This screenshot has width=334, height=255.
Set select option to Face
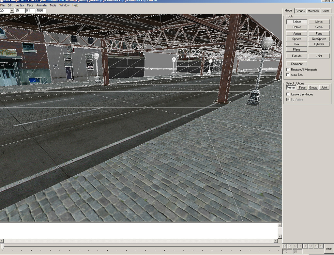(x=302, y=88)
